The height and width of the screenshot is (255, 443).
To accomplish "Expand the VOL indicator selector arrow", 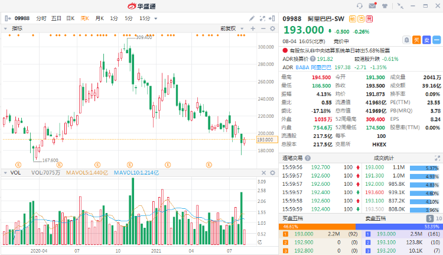I will 5,173.
